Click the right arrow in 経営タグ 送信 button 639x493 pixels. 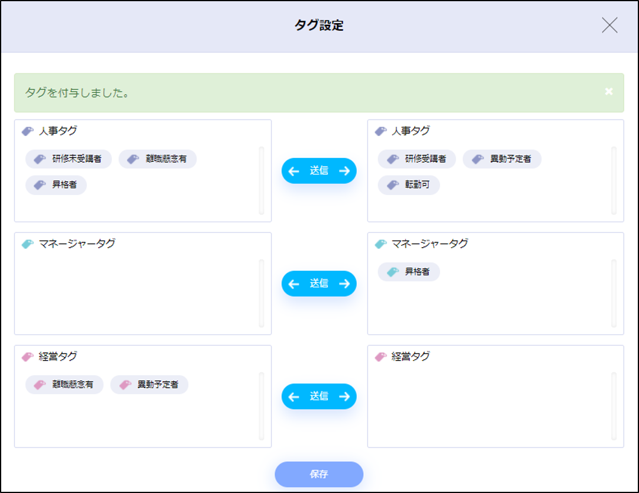[344, 397]
